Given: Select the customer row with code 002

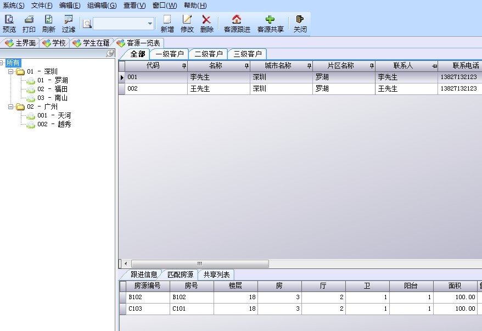Looking at the screenshot, I should click(156, 89).
